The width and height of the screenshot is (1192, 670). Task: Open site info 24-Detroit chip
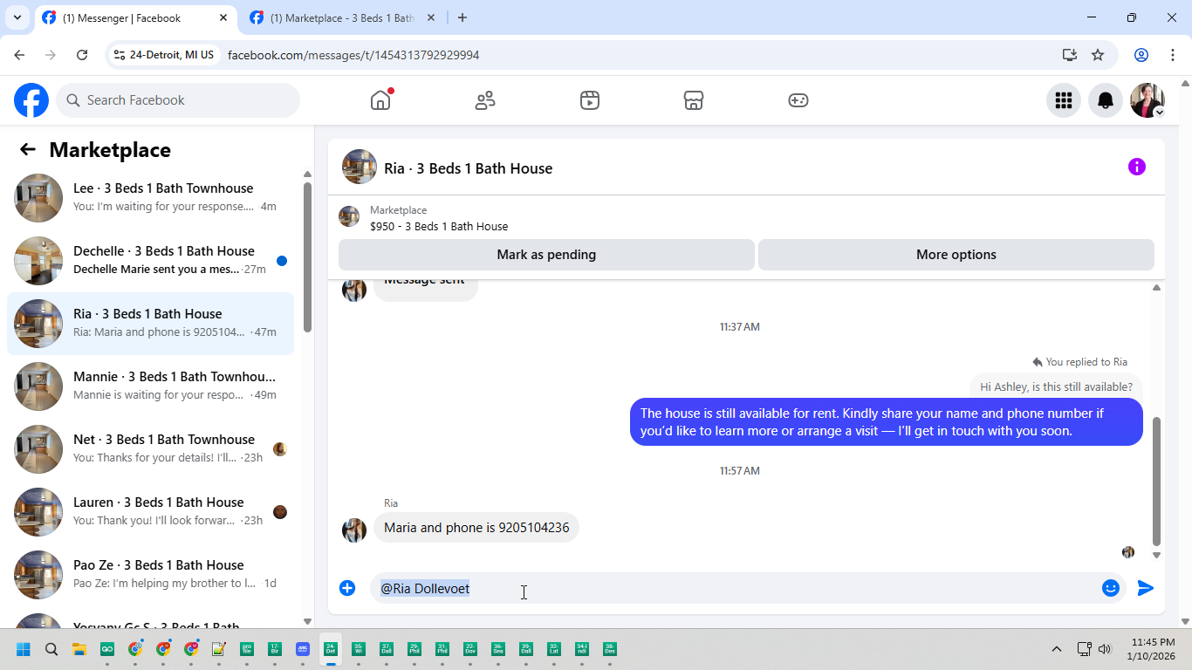[164, 55]
